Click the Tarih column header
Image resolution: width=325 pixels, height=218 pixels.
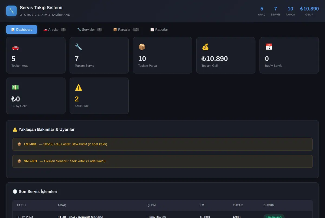click(21, 205)
